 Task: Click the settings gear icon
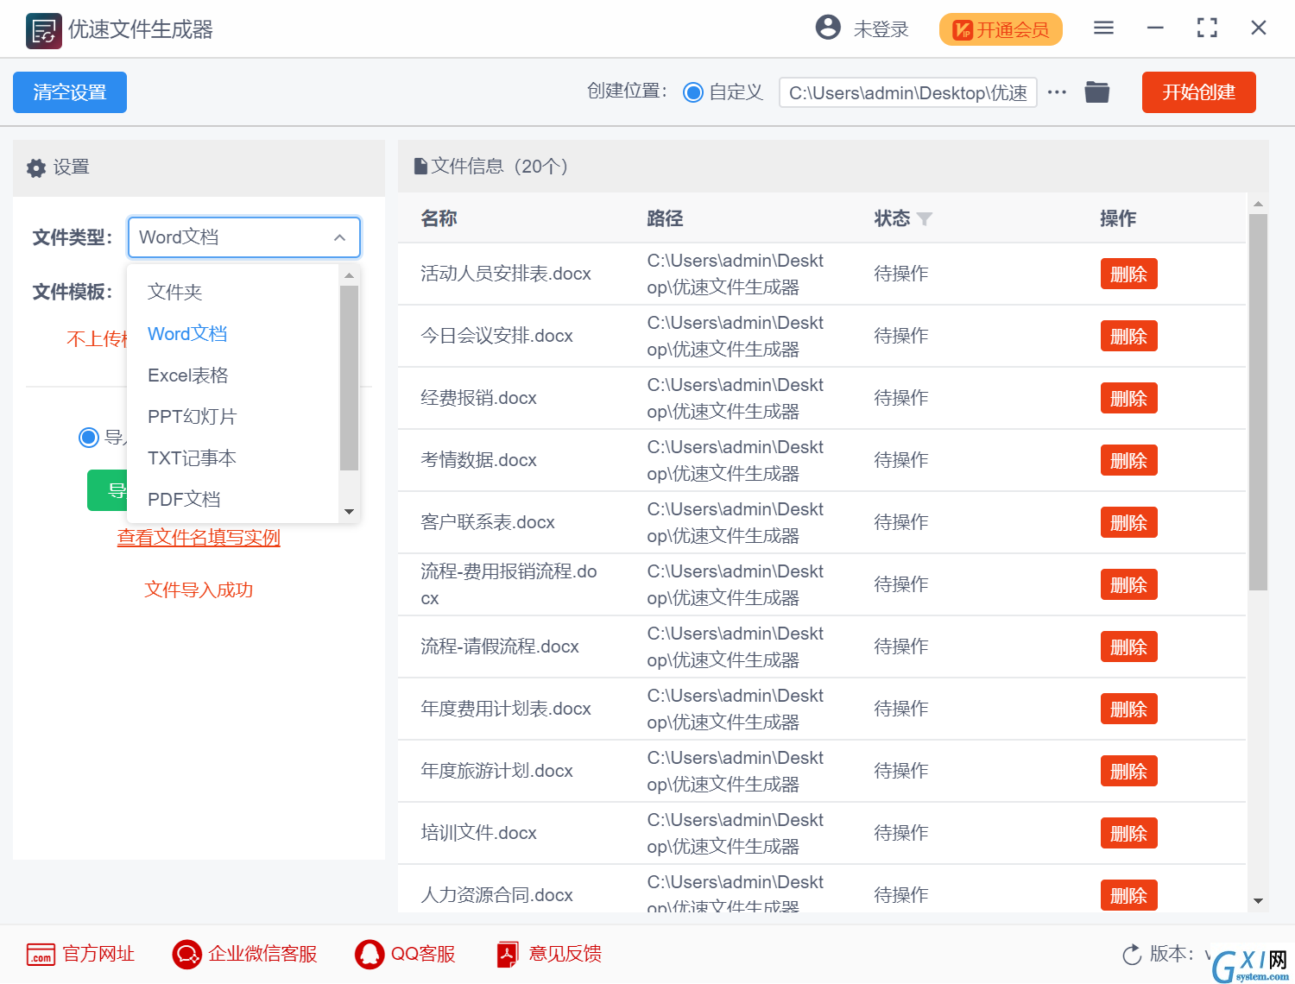click(x=36, y=168)
